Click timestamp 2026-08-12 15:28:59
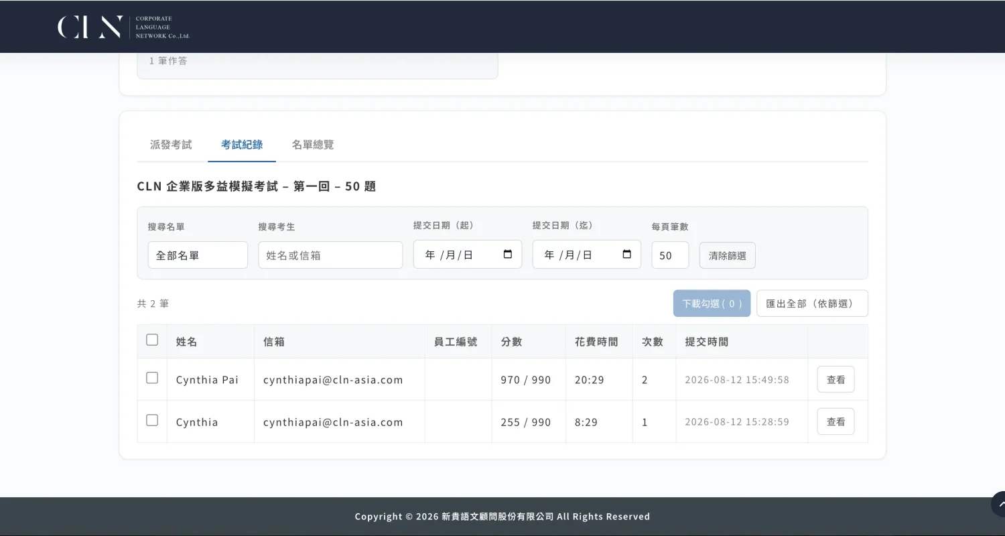This screenshot has width=1005, height=536. tap(737, 422)
